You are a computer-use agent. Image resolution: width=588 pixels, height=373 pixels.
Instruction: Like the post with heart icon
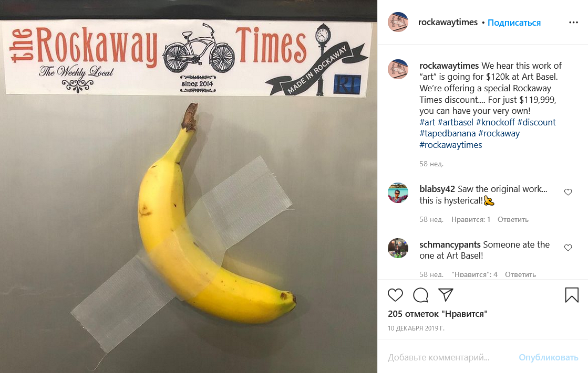click(x=395, y=295)
